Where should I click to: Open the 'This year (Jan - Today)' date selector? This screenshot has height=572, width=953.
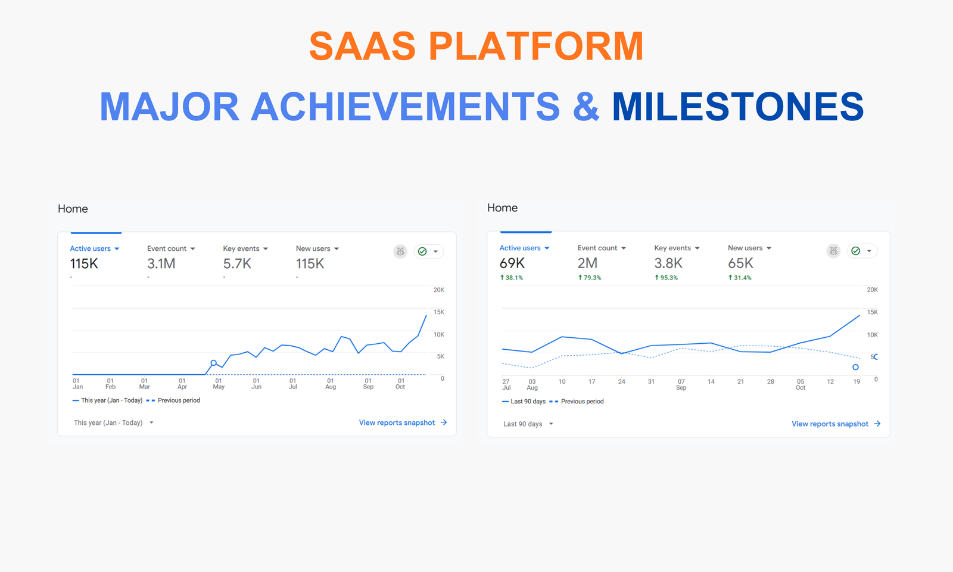(113, 422)
